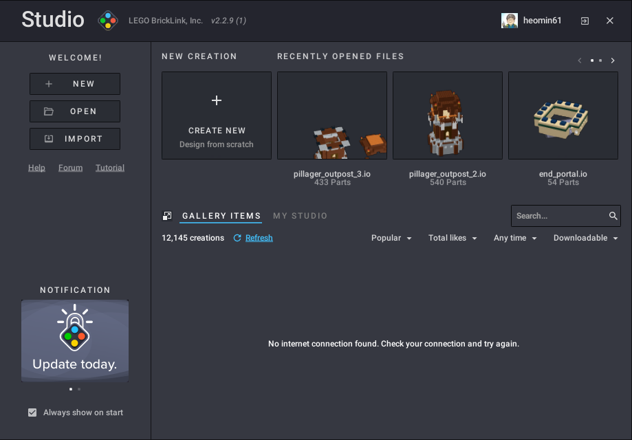Open the Forum link
This screenshot has height=440, width=632.
pos(71,168)
